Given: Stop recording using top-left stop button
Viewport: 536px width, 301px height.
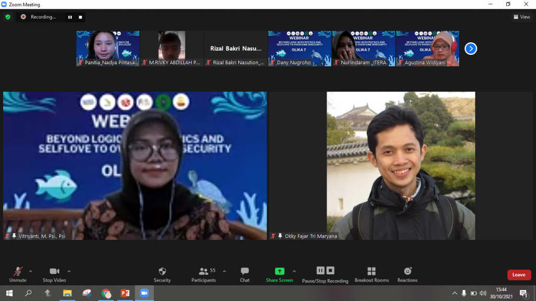Looking at the screenshot, I should tap(80, 17).
